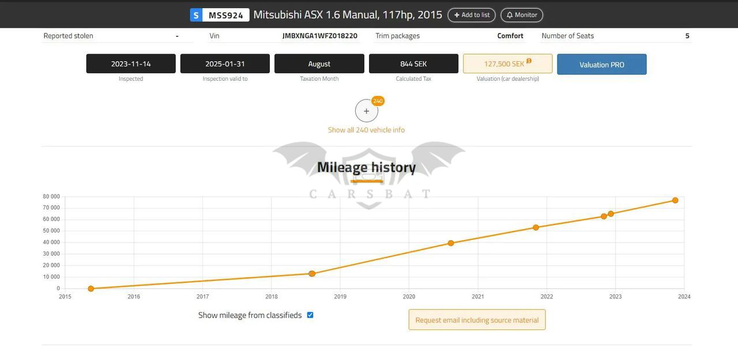Screen dimensions: 738x352
Task: Click the MSS924 license plate label
Action: pyautogui.click(x=226, y=15)
